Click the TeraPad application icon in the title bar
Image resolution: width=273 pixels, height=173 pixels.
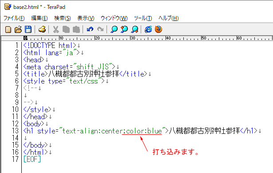8,7
